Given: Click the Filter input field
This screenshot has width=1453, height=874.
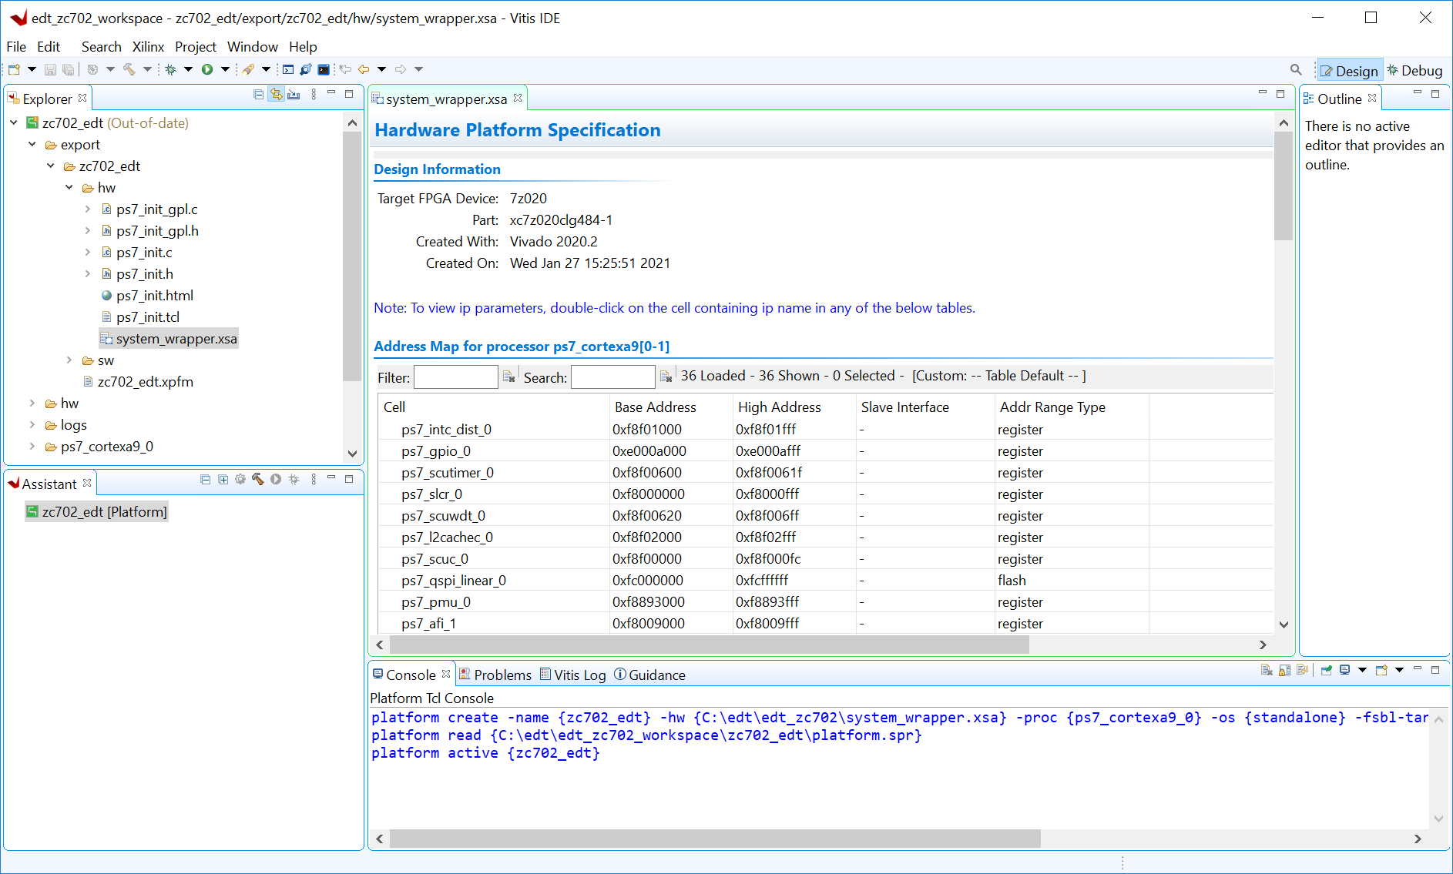Looking at the screenshot, I should 455,377.
